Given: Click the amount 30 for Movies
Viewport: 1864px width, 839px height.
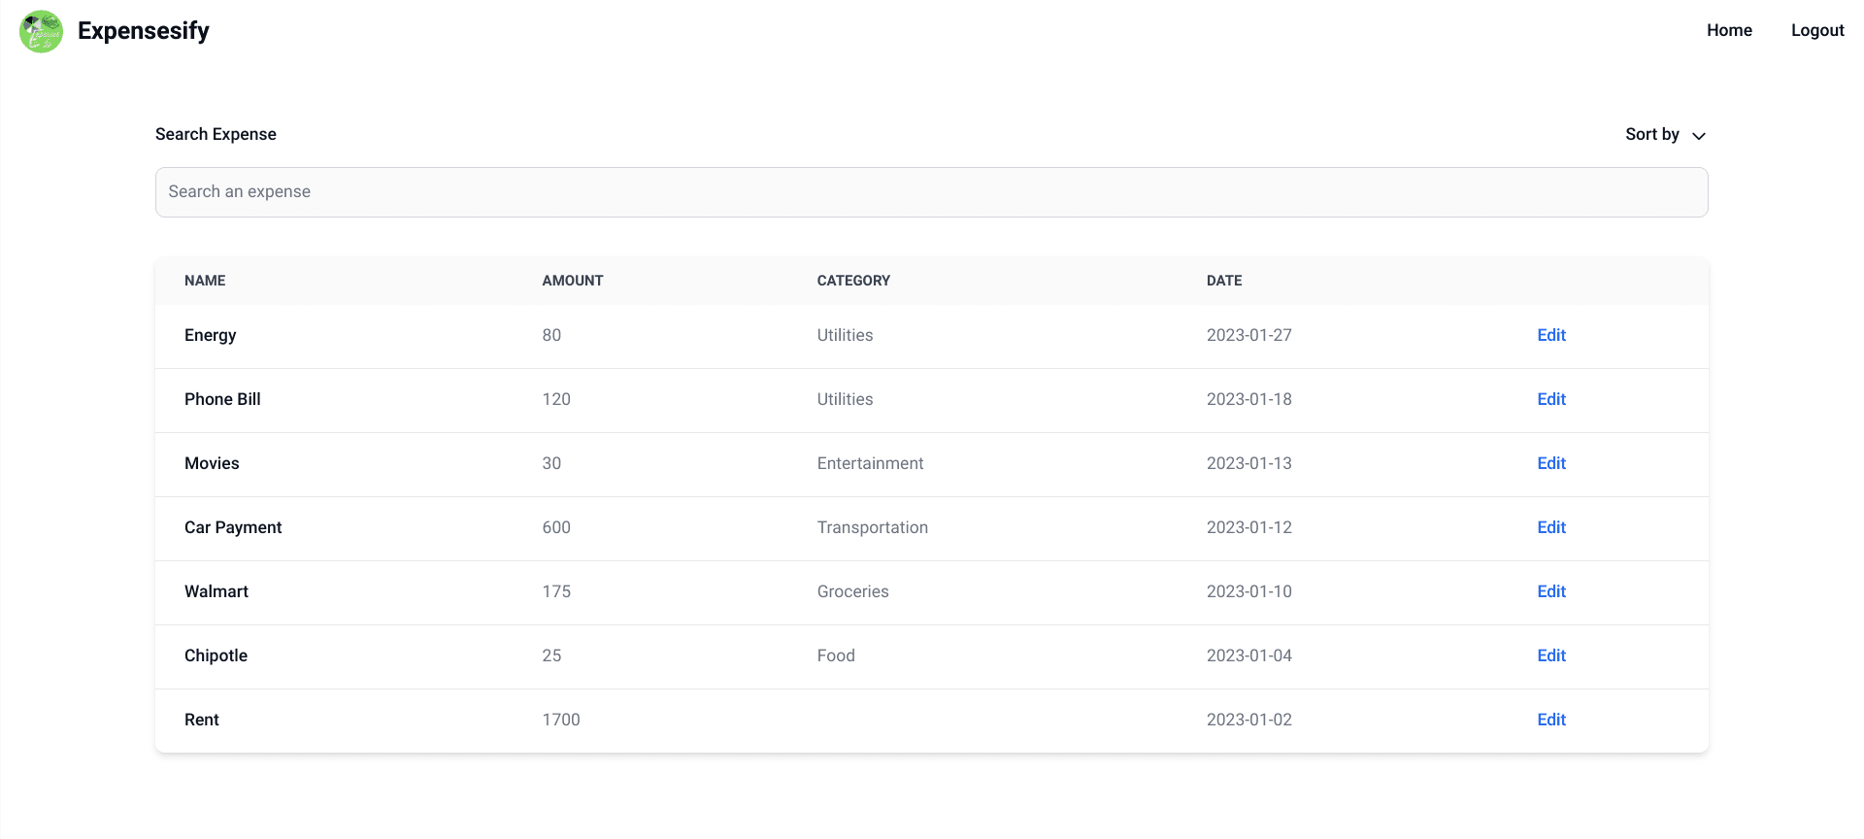Looking at the screenshot, I should [551, 463].
